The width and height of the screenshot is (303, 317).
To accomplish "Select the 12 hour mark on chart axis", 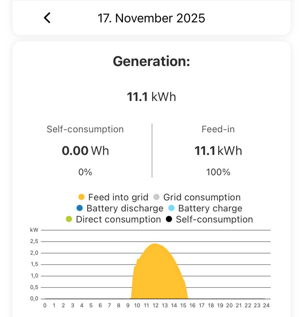I will click(155, 306).
